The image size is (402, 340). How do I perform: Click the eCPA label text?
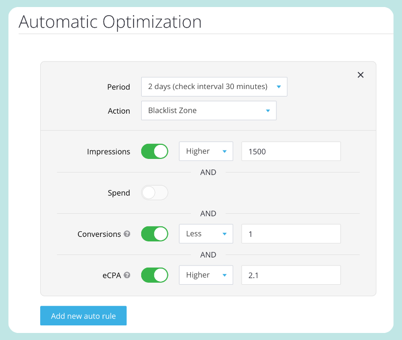[112, 275]
